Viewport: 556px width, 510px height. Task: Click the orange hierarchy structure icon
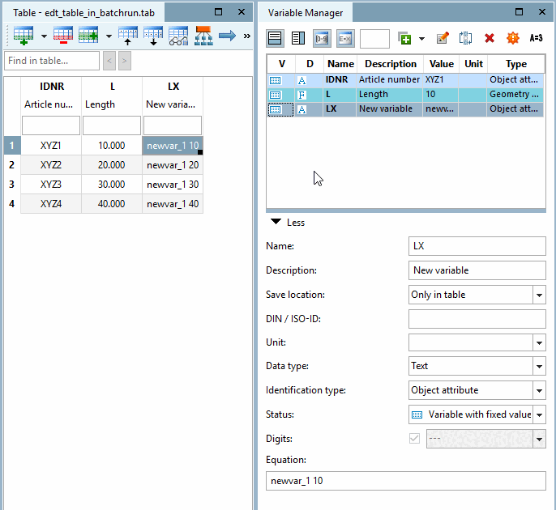click(x=203, y=36)
